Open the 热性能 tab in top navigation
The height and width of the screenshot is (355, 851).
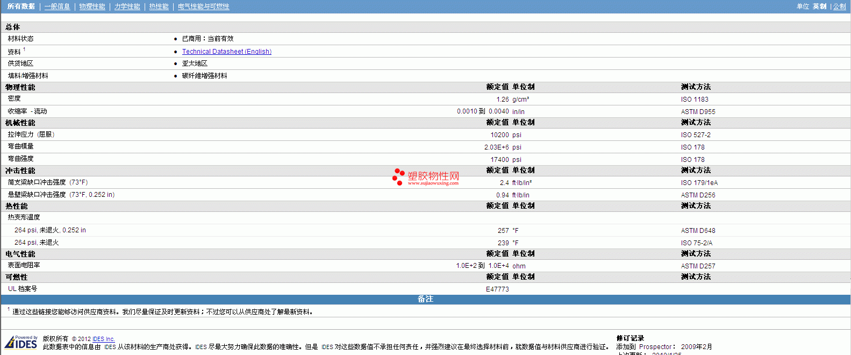[159, 6]
